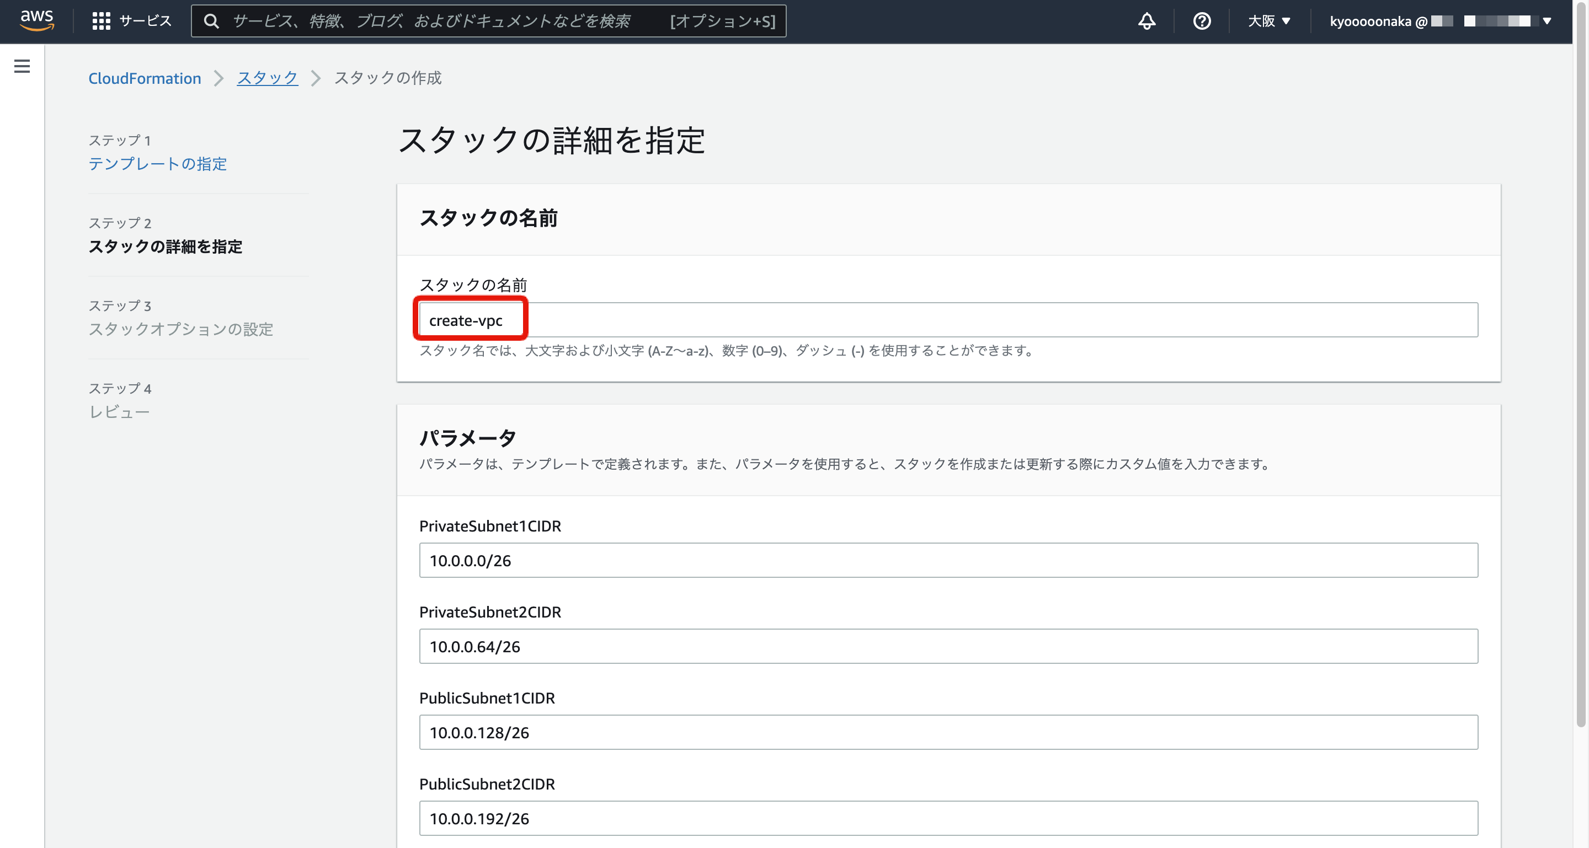Open the notifications bell

(x=1147, y=21)
